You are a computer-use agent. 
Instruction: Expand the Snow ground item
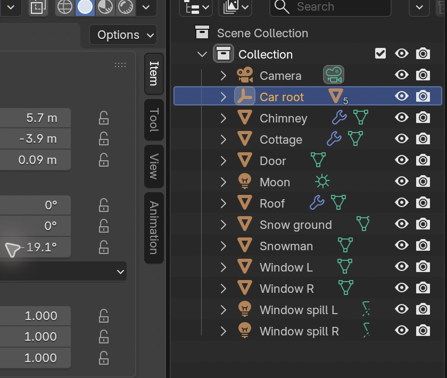click(x=223, y=225)
